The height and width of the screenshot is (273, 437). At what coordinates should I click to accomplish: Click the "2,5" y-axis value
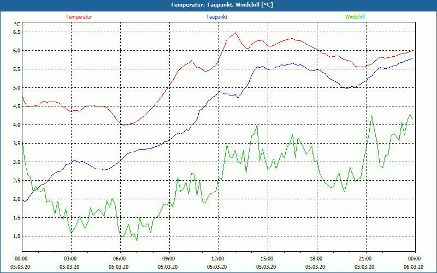pyautogui.click(x=17, y=181)
